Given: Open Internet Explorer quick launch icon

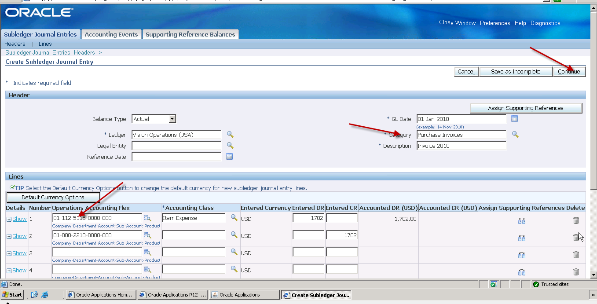Looking at the screenshot, I should tap(45, 295).
